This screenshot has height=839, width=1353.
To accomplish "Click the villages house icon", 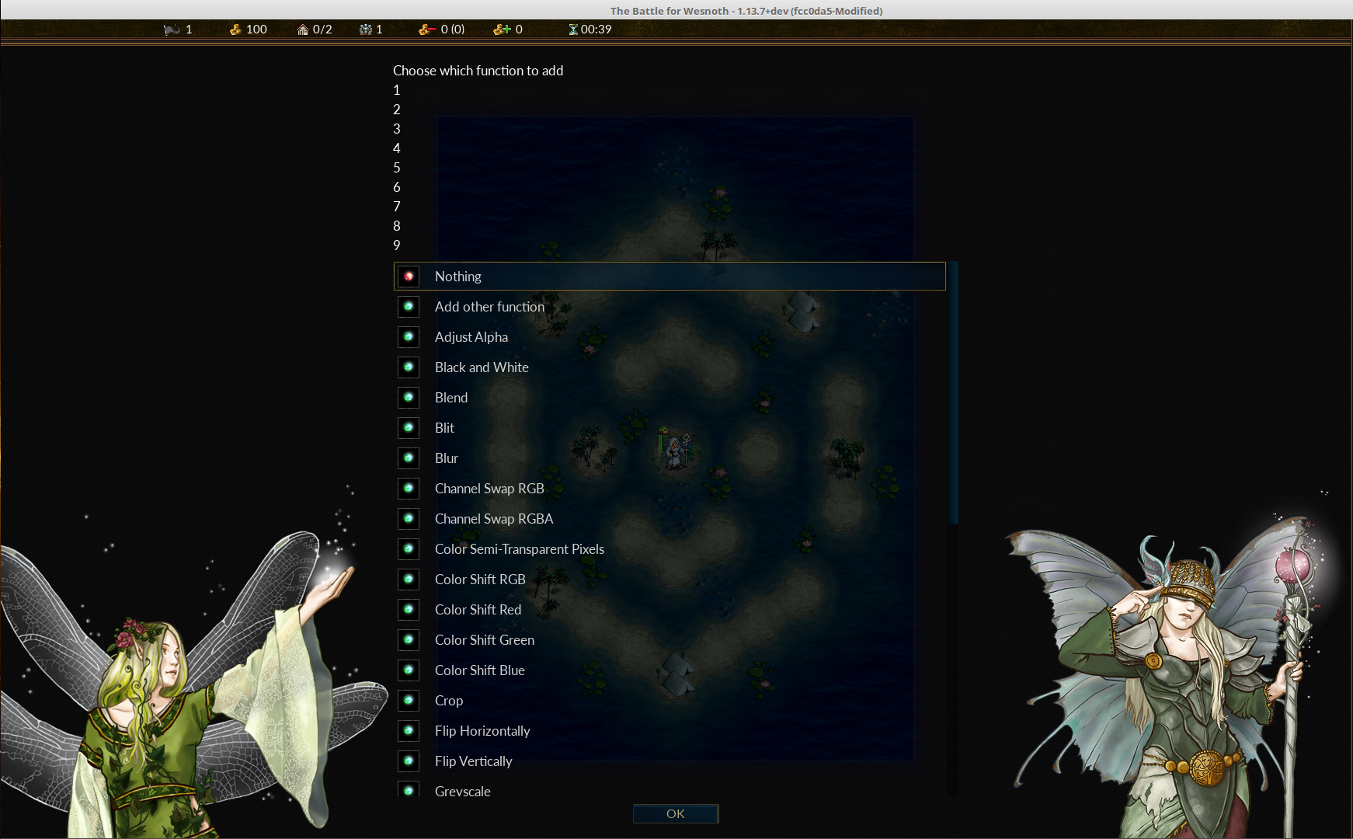I will point(303,30).
